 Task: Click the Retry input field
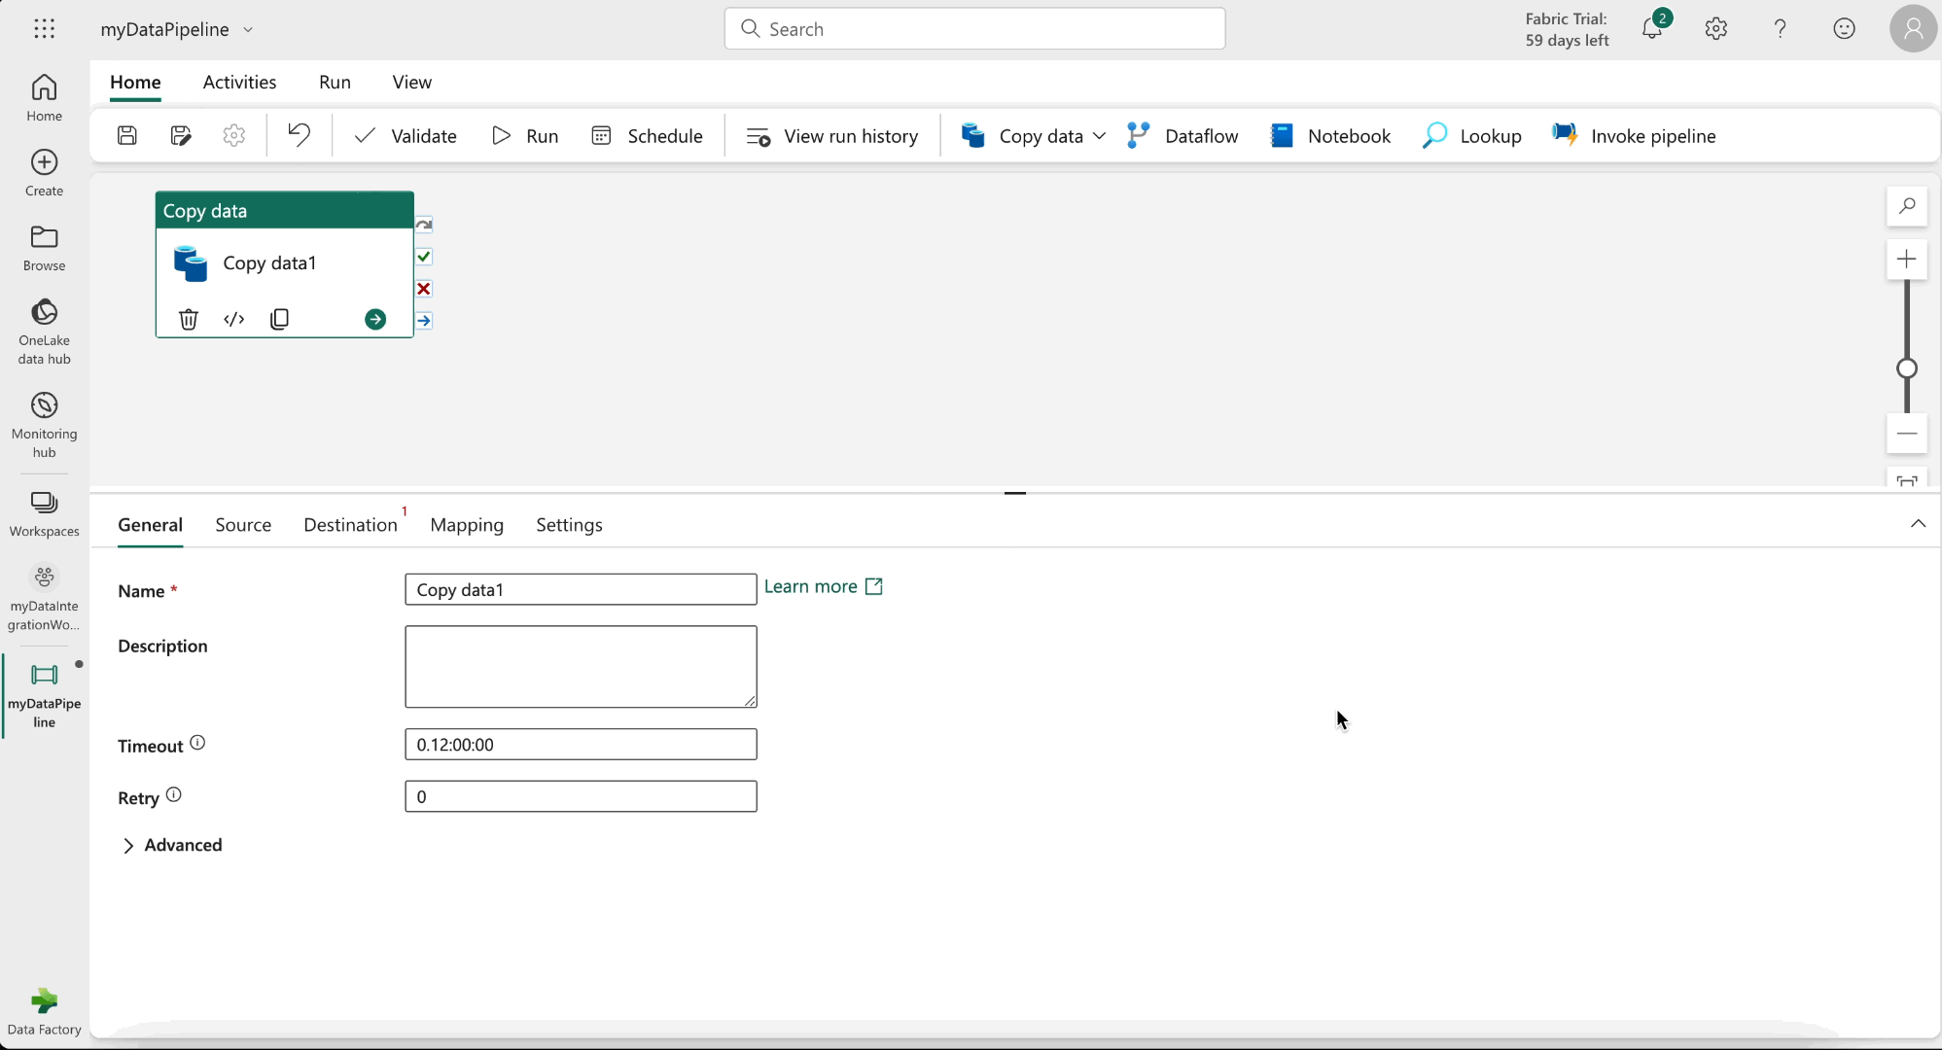pos(581,797)
